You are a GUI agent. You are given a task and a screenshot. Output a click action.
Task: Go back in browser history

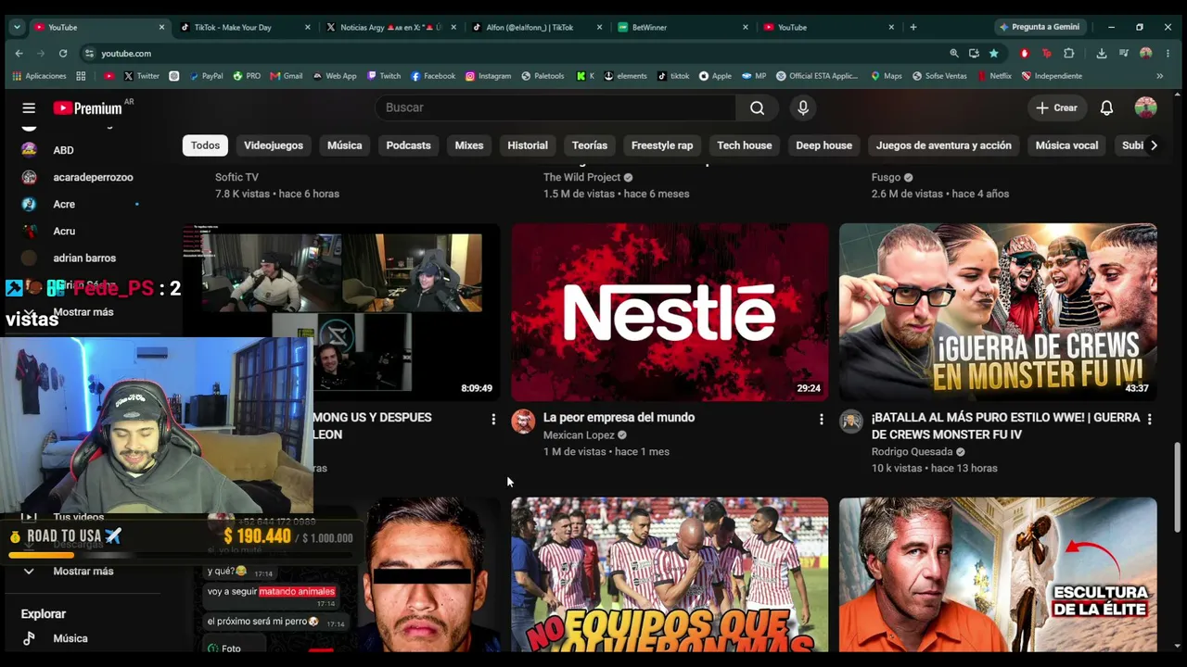click(x=19, y=54)
